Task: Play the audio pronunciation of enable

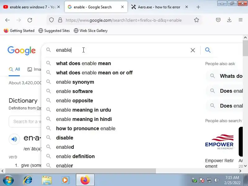Action: [x=14, y=139]
